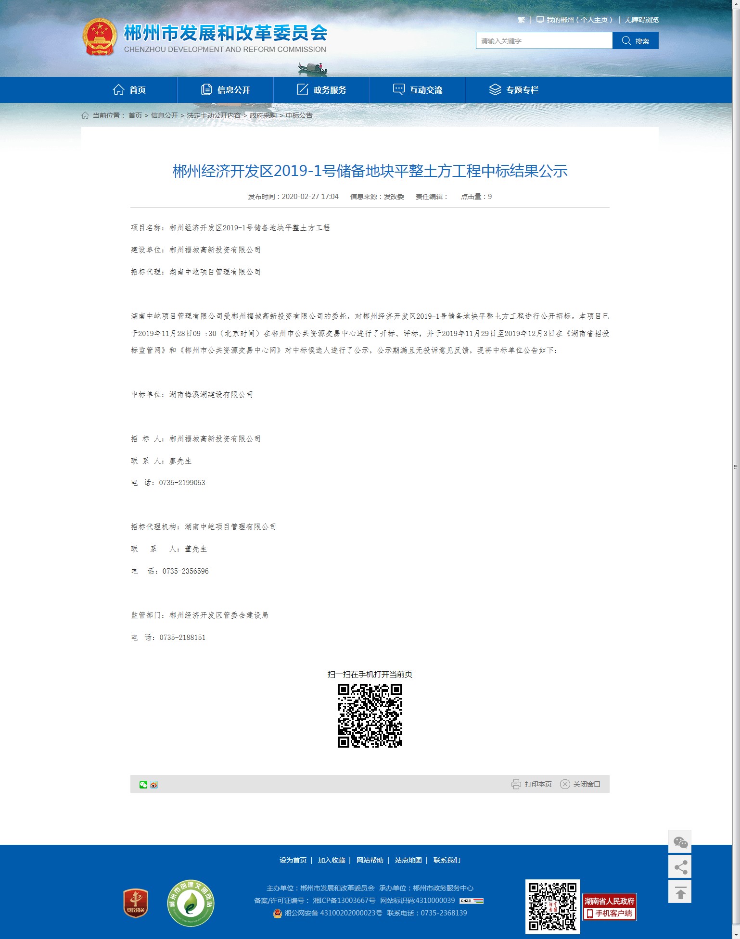Switch to traditional Chinese with 繁
Viewport: 740px width, 939px height.
coord(522,20)
